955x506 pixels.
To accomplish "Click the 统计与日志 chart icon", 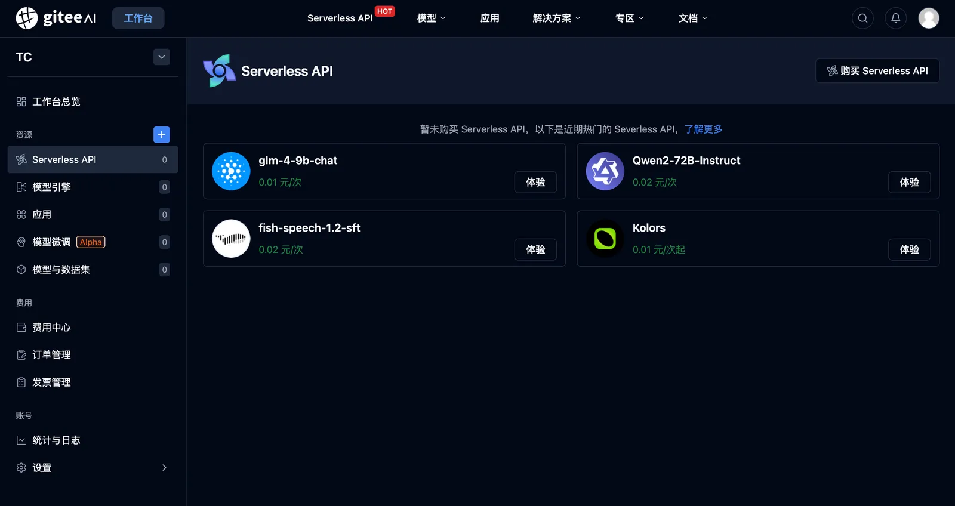I will point(21,440).
